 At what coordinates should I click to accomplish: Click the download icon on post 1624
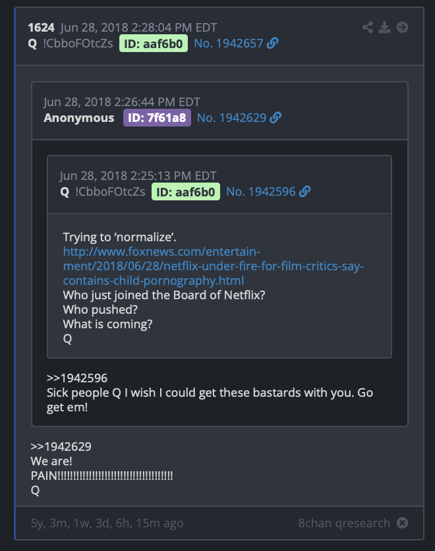tap(384, 28)
